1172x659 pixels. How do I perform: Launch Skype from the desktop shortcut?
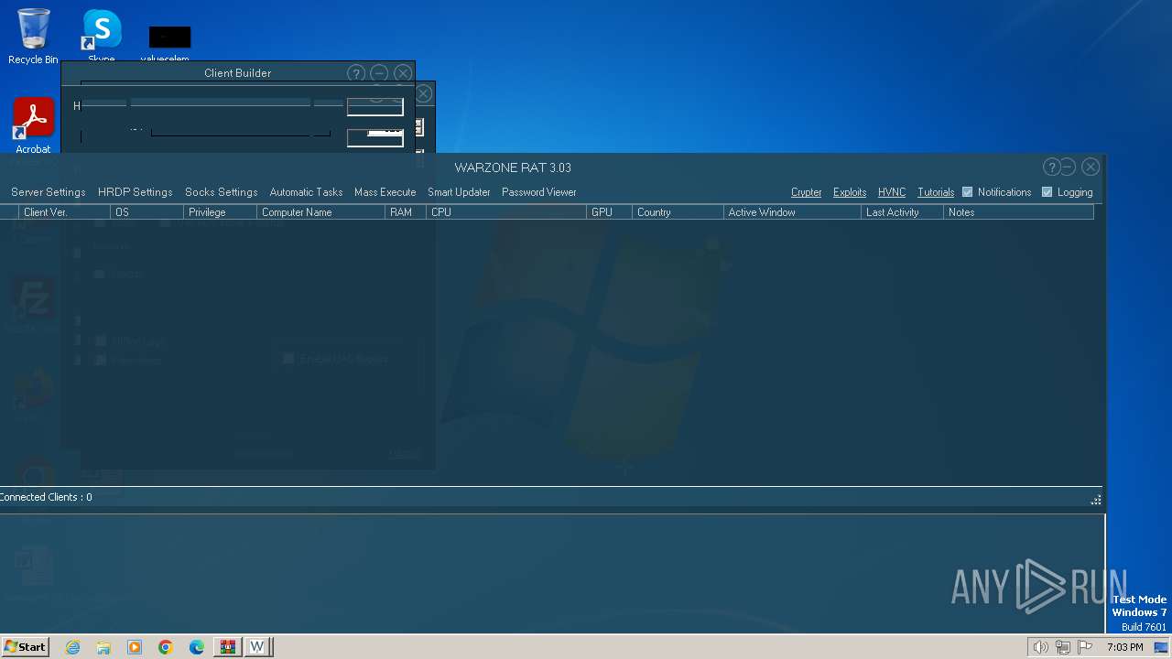coord(102,37)
